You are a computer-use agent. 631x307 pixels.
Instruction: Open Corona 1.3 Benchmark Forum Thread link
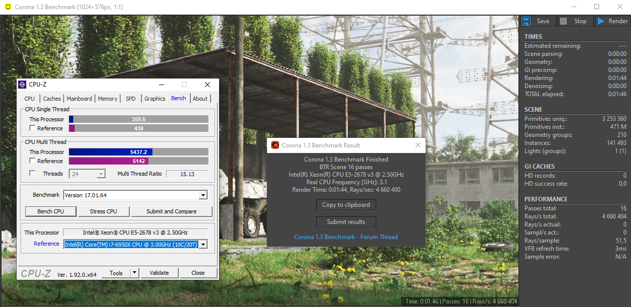click(346, 237)
